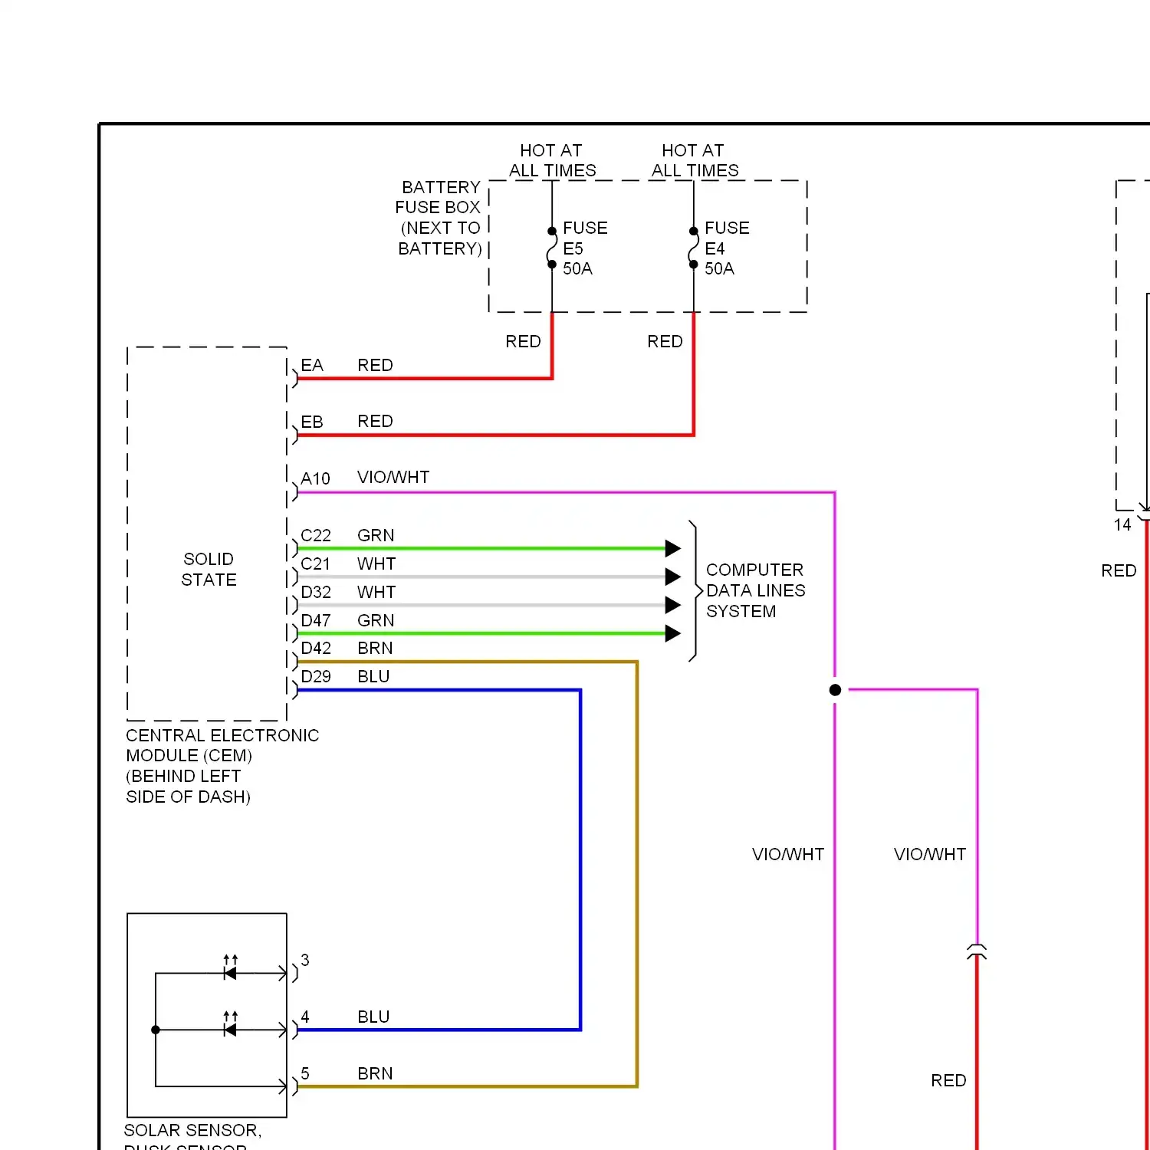
Task: Click the FUSE E5 50A label
Action: (x=585, y=248)
